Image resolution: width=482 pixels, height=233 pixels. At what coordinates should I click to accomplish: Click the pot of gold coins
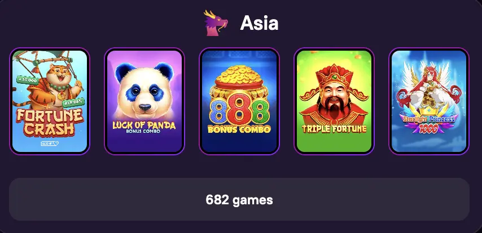pos(239,80)
